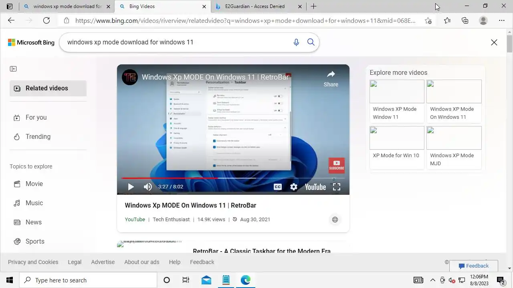Click the footer Feedback link

tap(202, 262)
